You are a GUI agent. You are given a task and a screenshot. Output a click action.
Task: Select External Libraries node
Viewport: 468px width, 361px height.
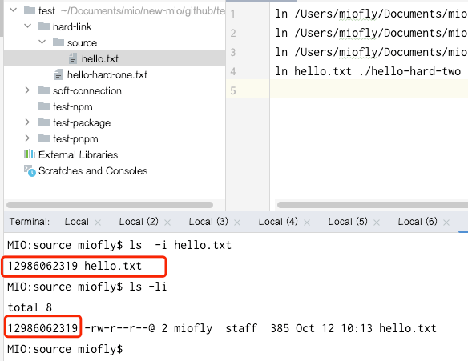(115, 154)
